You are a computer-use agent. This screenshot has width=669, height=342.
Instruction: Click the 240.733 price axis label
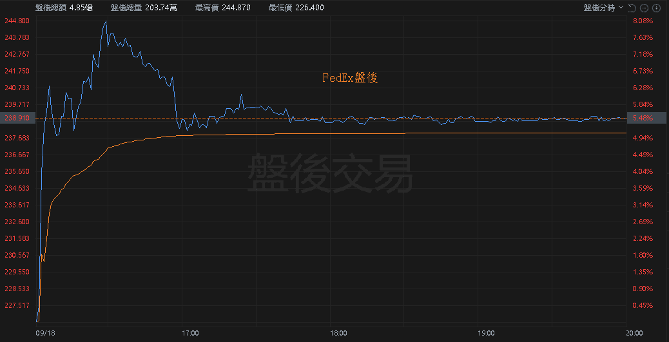[16, 88]
